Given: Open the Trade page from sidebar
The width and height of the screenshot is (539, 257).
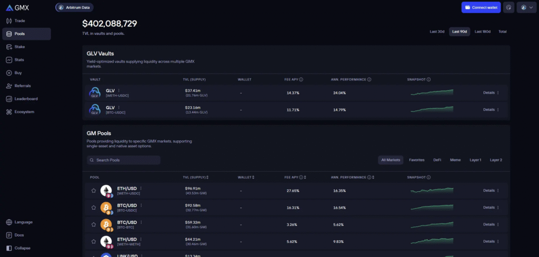Looking at the screenshot, I should tap(19, 21).
